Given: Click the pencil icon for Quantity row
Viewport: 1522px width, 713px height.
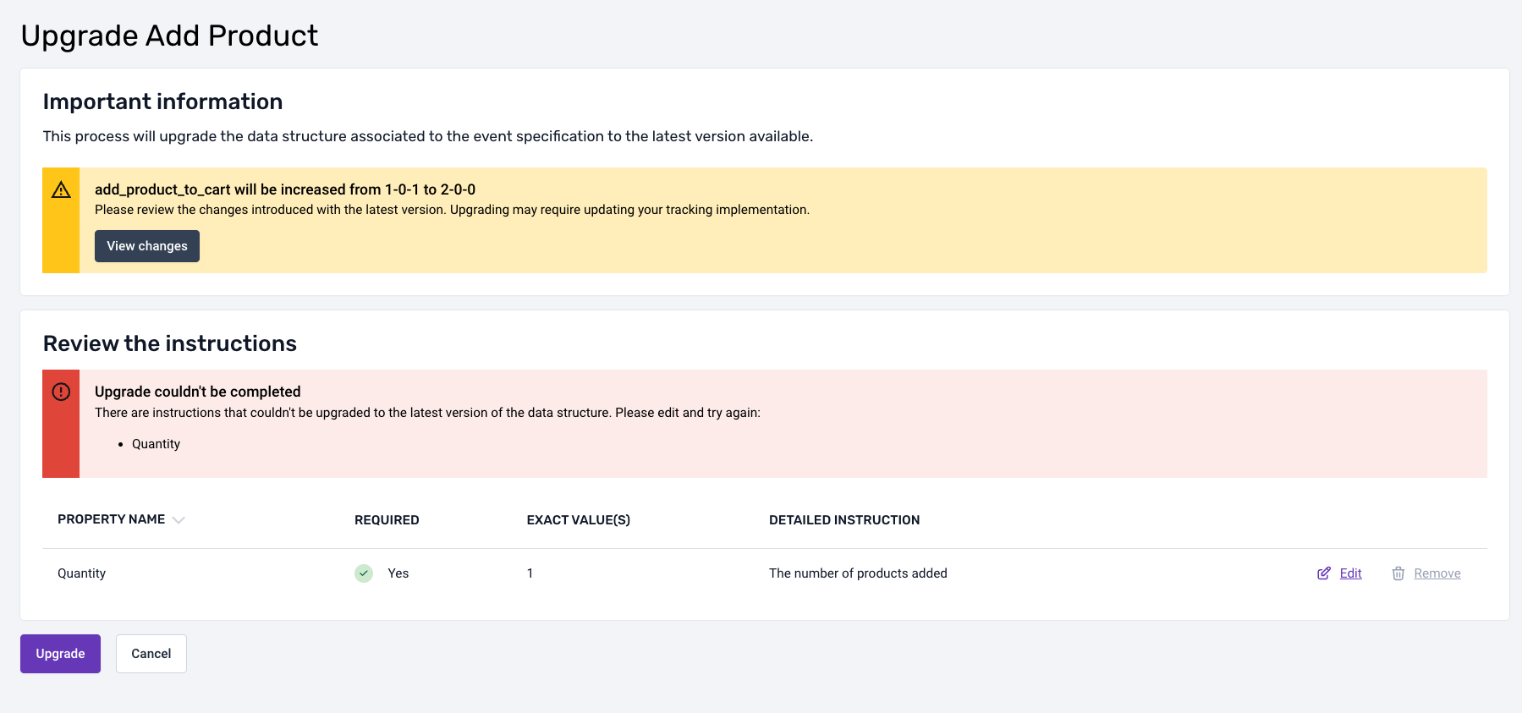Looking at the screenshot, I should click(x=1324, y=573).
